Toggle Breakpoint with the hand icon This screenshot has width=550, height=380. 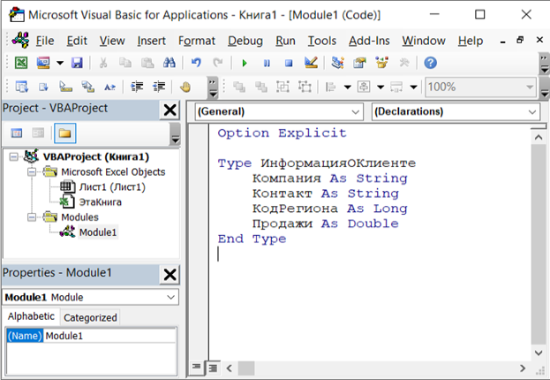185,87
